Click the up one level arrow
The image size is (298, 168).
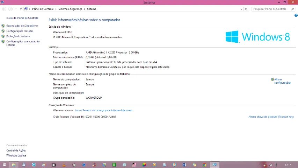(21, 9)
